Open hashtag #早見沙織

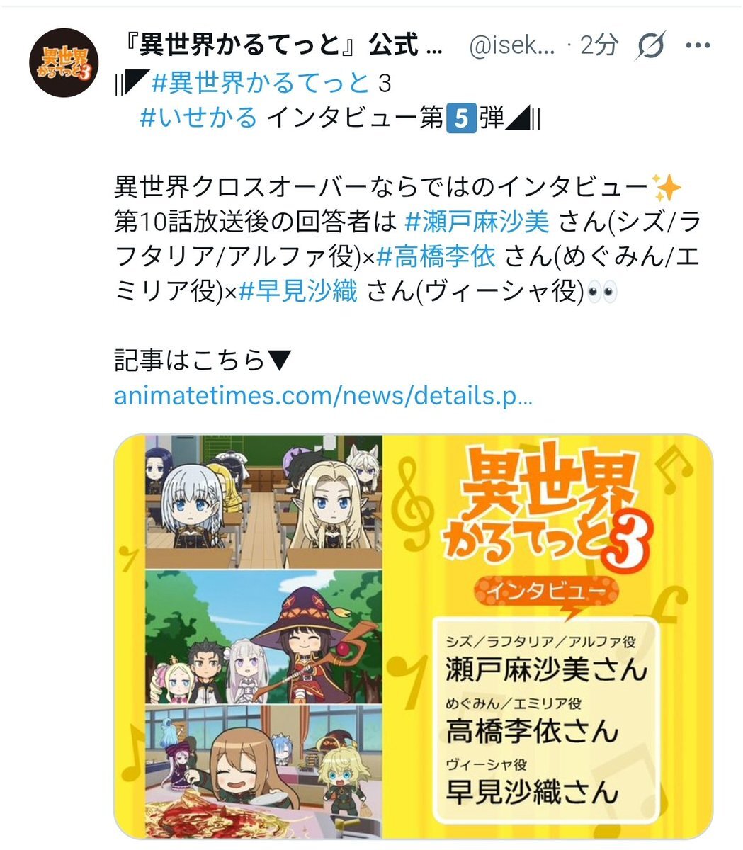298,290
